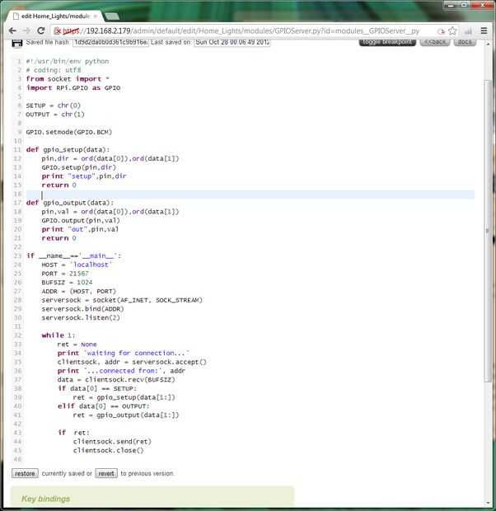Click scrollbar down arrow at bottom
The image size is (496, 511).
488,503
